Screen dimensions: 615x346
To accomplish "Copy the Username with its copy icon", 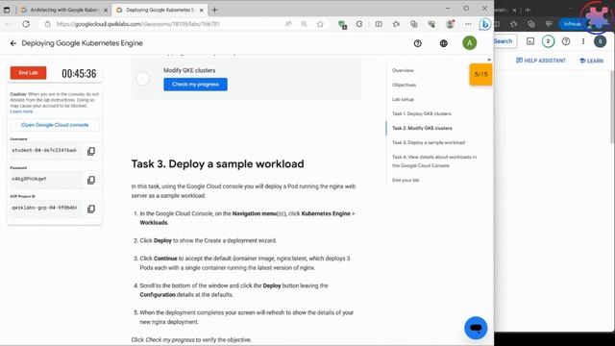I will click(91, 151).
